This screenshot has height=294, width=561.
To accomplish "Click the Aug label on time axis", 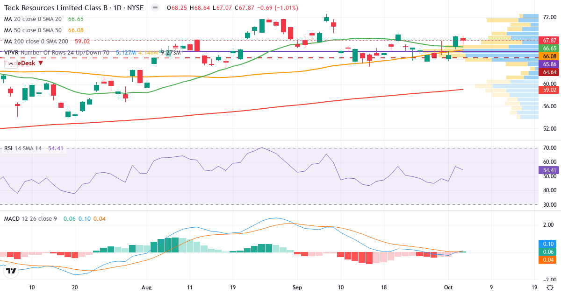I will coord(146,287).
